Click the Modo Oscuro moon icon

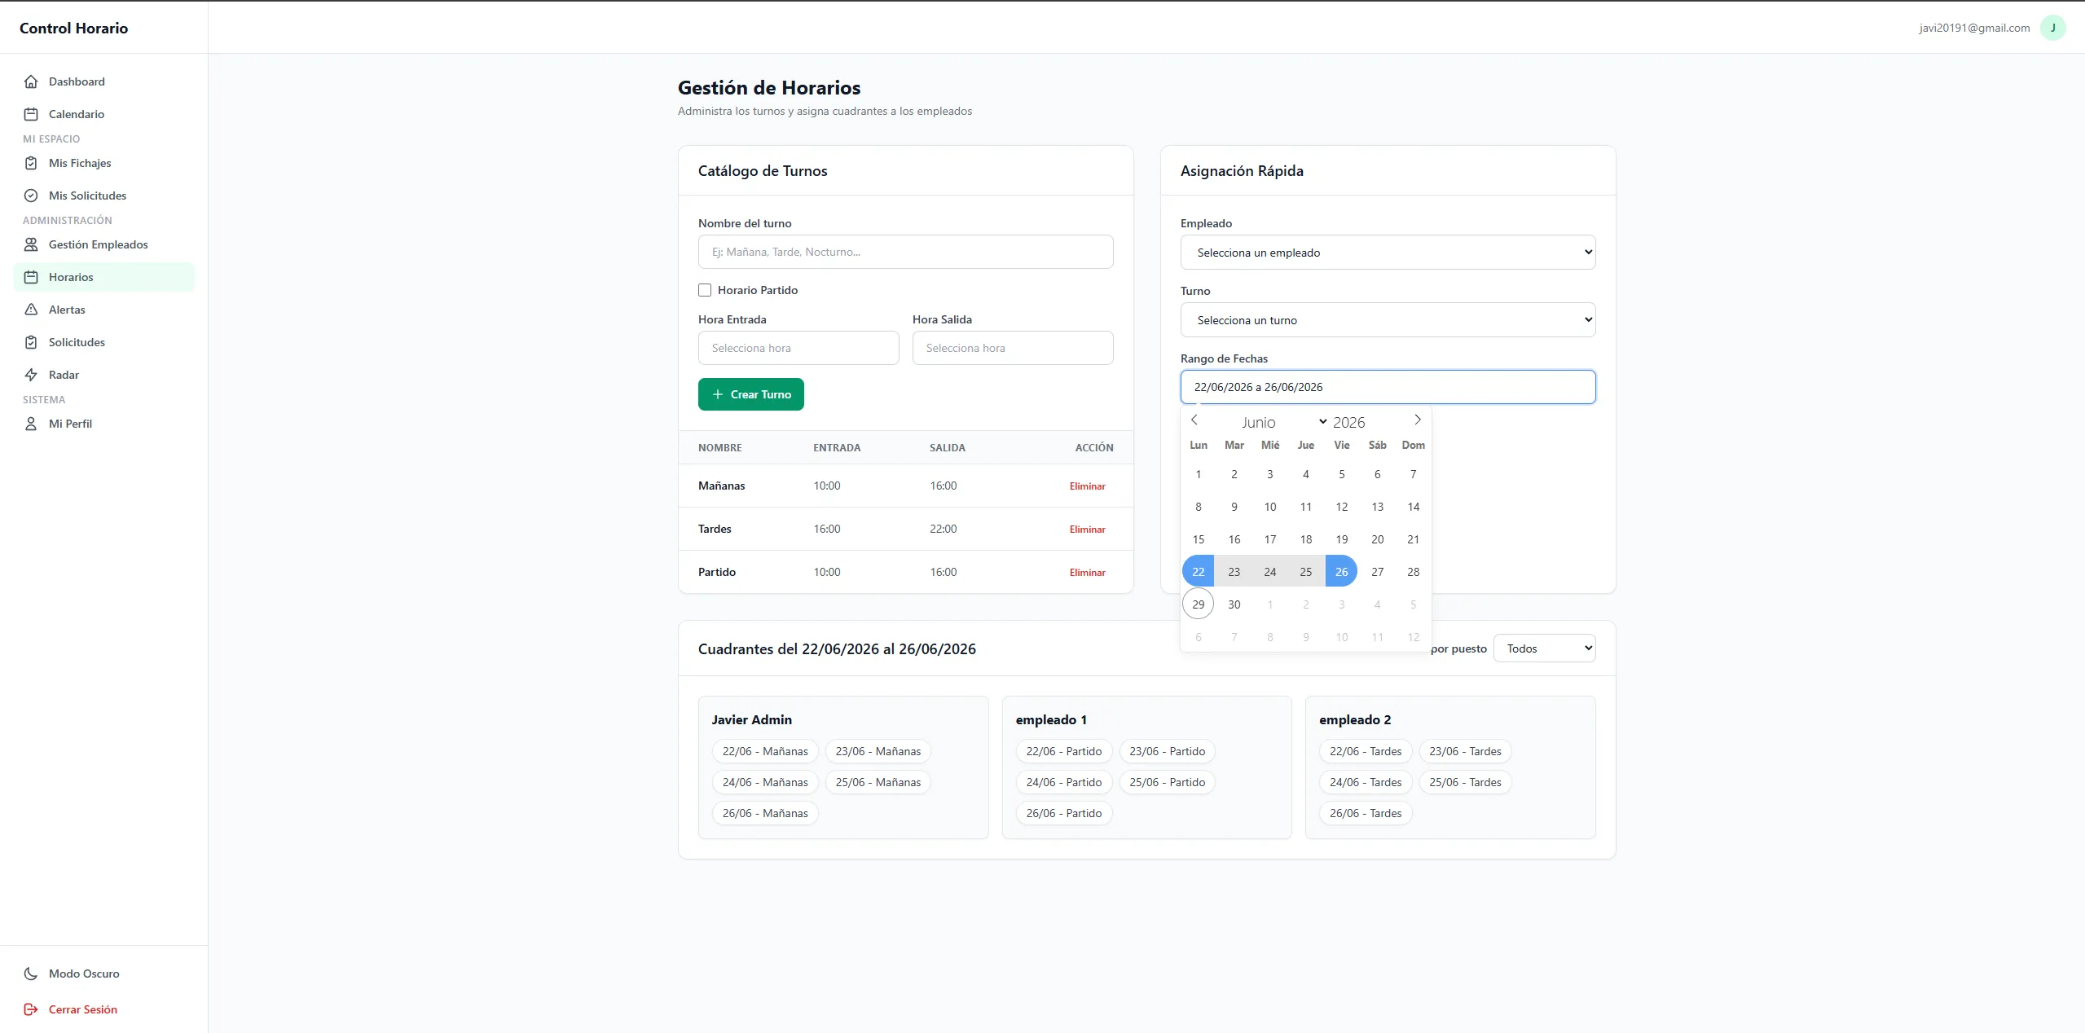click(31, 974)
